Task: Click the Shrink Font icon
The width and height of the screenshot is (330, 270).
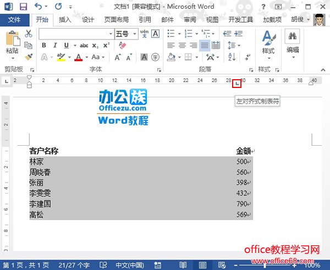Action: click(129, 57)
